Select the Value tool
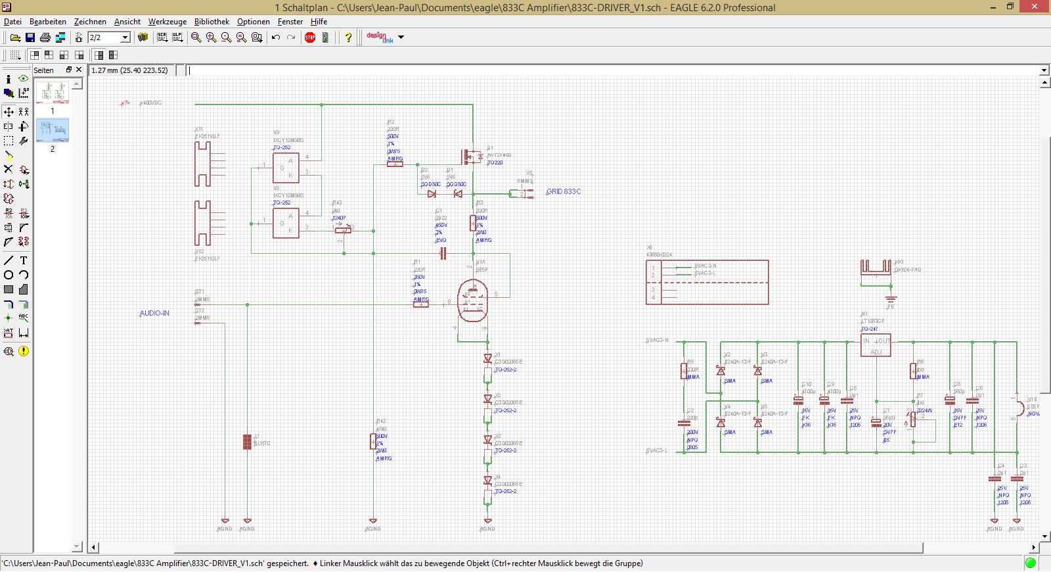The width and height of the screenshot is (1051, 572). [24, 213]
